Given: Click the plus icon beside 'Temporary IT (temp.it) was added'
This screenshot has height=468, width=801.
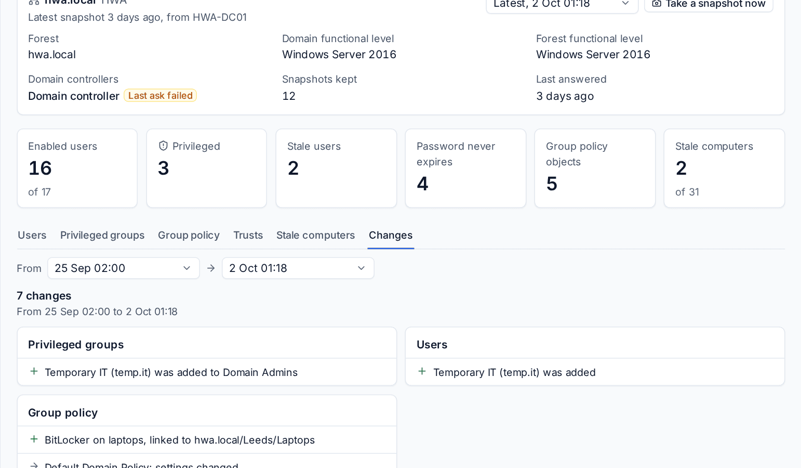Looking at the screenshot, I should coord(422,371).
